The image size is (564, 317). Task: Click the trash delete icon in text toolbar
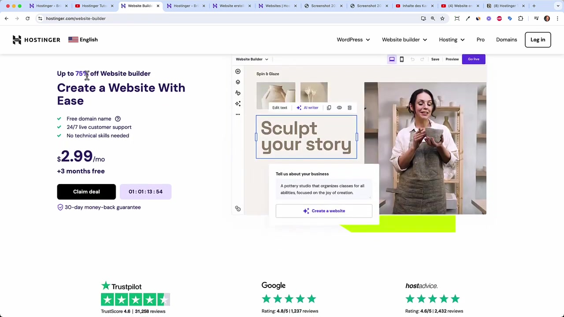click(x=349, y=107)
